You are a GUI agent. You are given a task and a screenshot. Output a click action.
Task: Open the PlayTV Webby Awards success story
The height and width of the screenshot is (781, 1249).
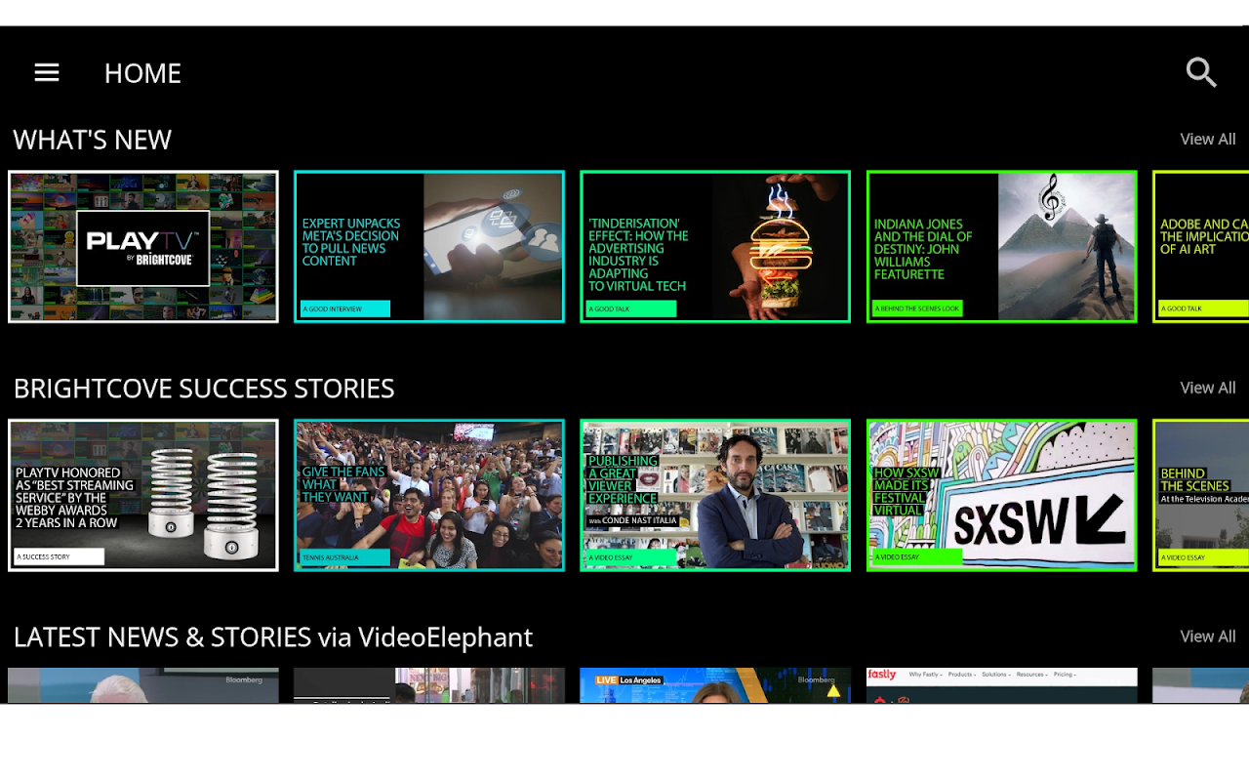click(143, 496)
